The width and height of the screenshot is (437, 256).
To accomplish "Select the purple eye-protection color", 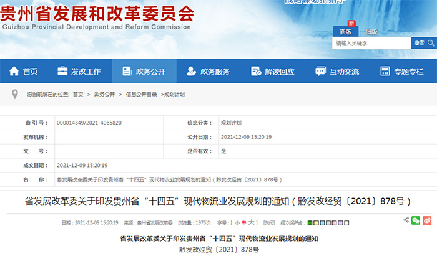I will coord(341,223).
